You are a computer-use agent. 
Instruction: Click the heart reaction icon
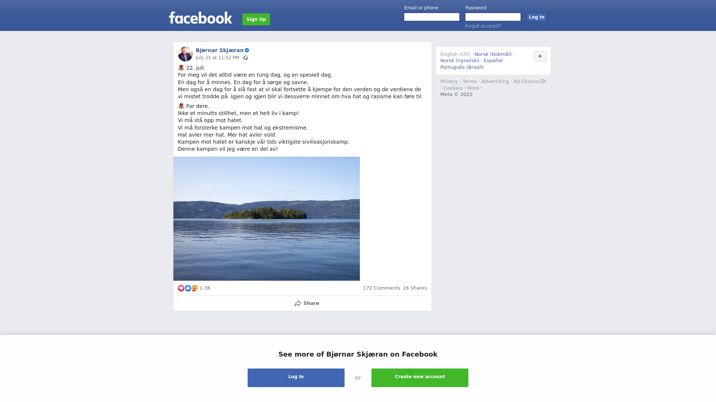coord(181,288)
